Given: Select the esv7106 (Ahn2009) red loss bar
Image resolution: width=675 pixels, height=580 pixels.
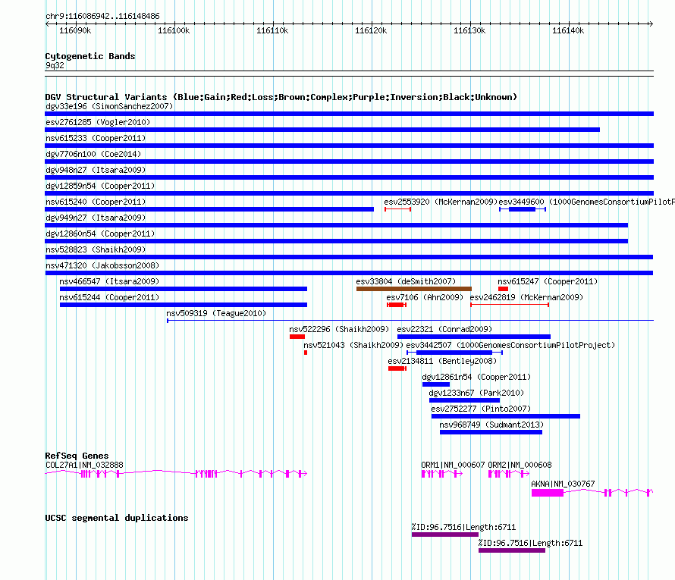Looking at the screenshot, I should (397, 305).
